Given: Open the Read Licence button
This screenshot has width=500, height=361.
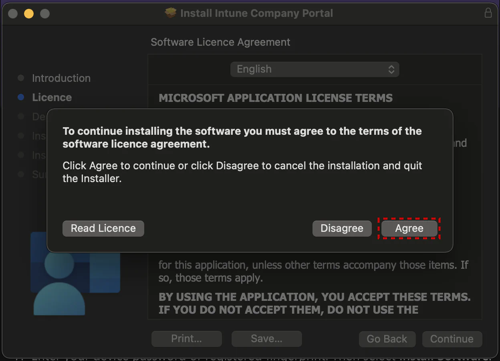Looking at the screenshot, I should [103, 228].
